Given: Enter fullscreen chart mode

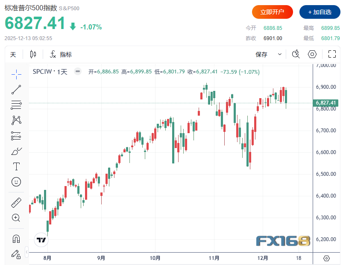Looking at the screenshot, I should click(332, 54).
